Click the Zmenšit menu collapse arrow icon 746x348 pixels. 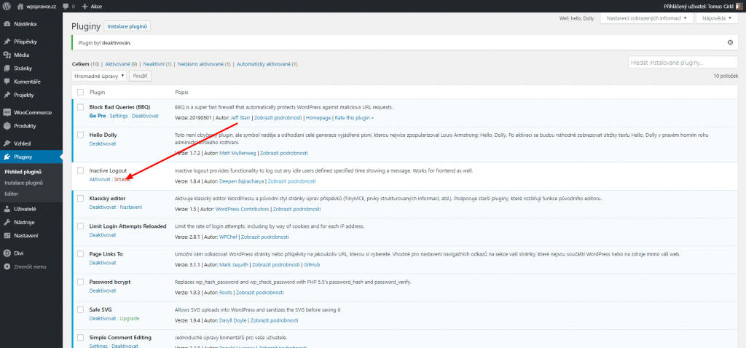click(7, 266)
